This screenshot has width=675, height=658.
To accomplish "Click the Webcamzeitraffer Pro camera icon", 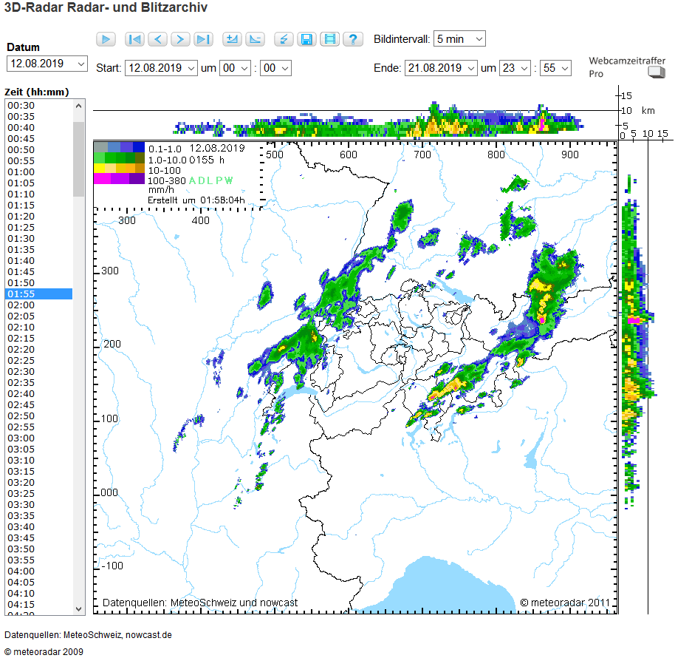I will tap(656, 72).
